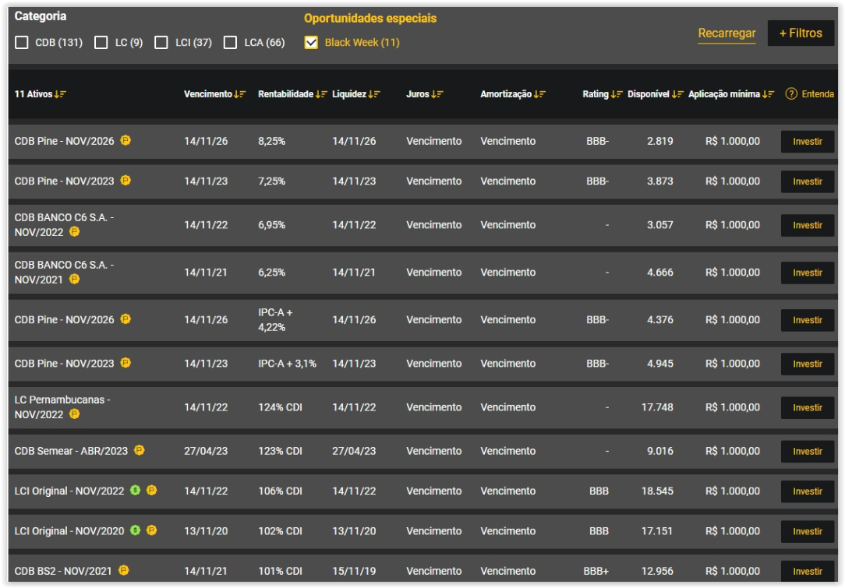Viewport: 845px width, 588px height.
Task: Invest in CDB Pine IPC-A + 4,22%
Action: pos(808,320)
